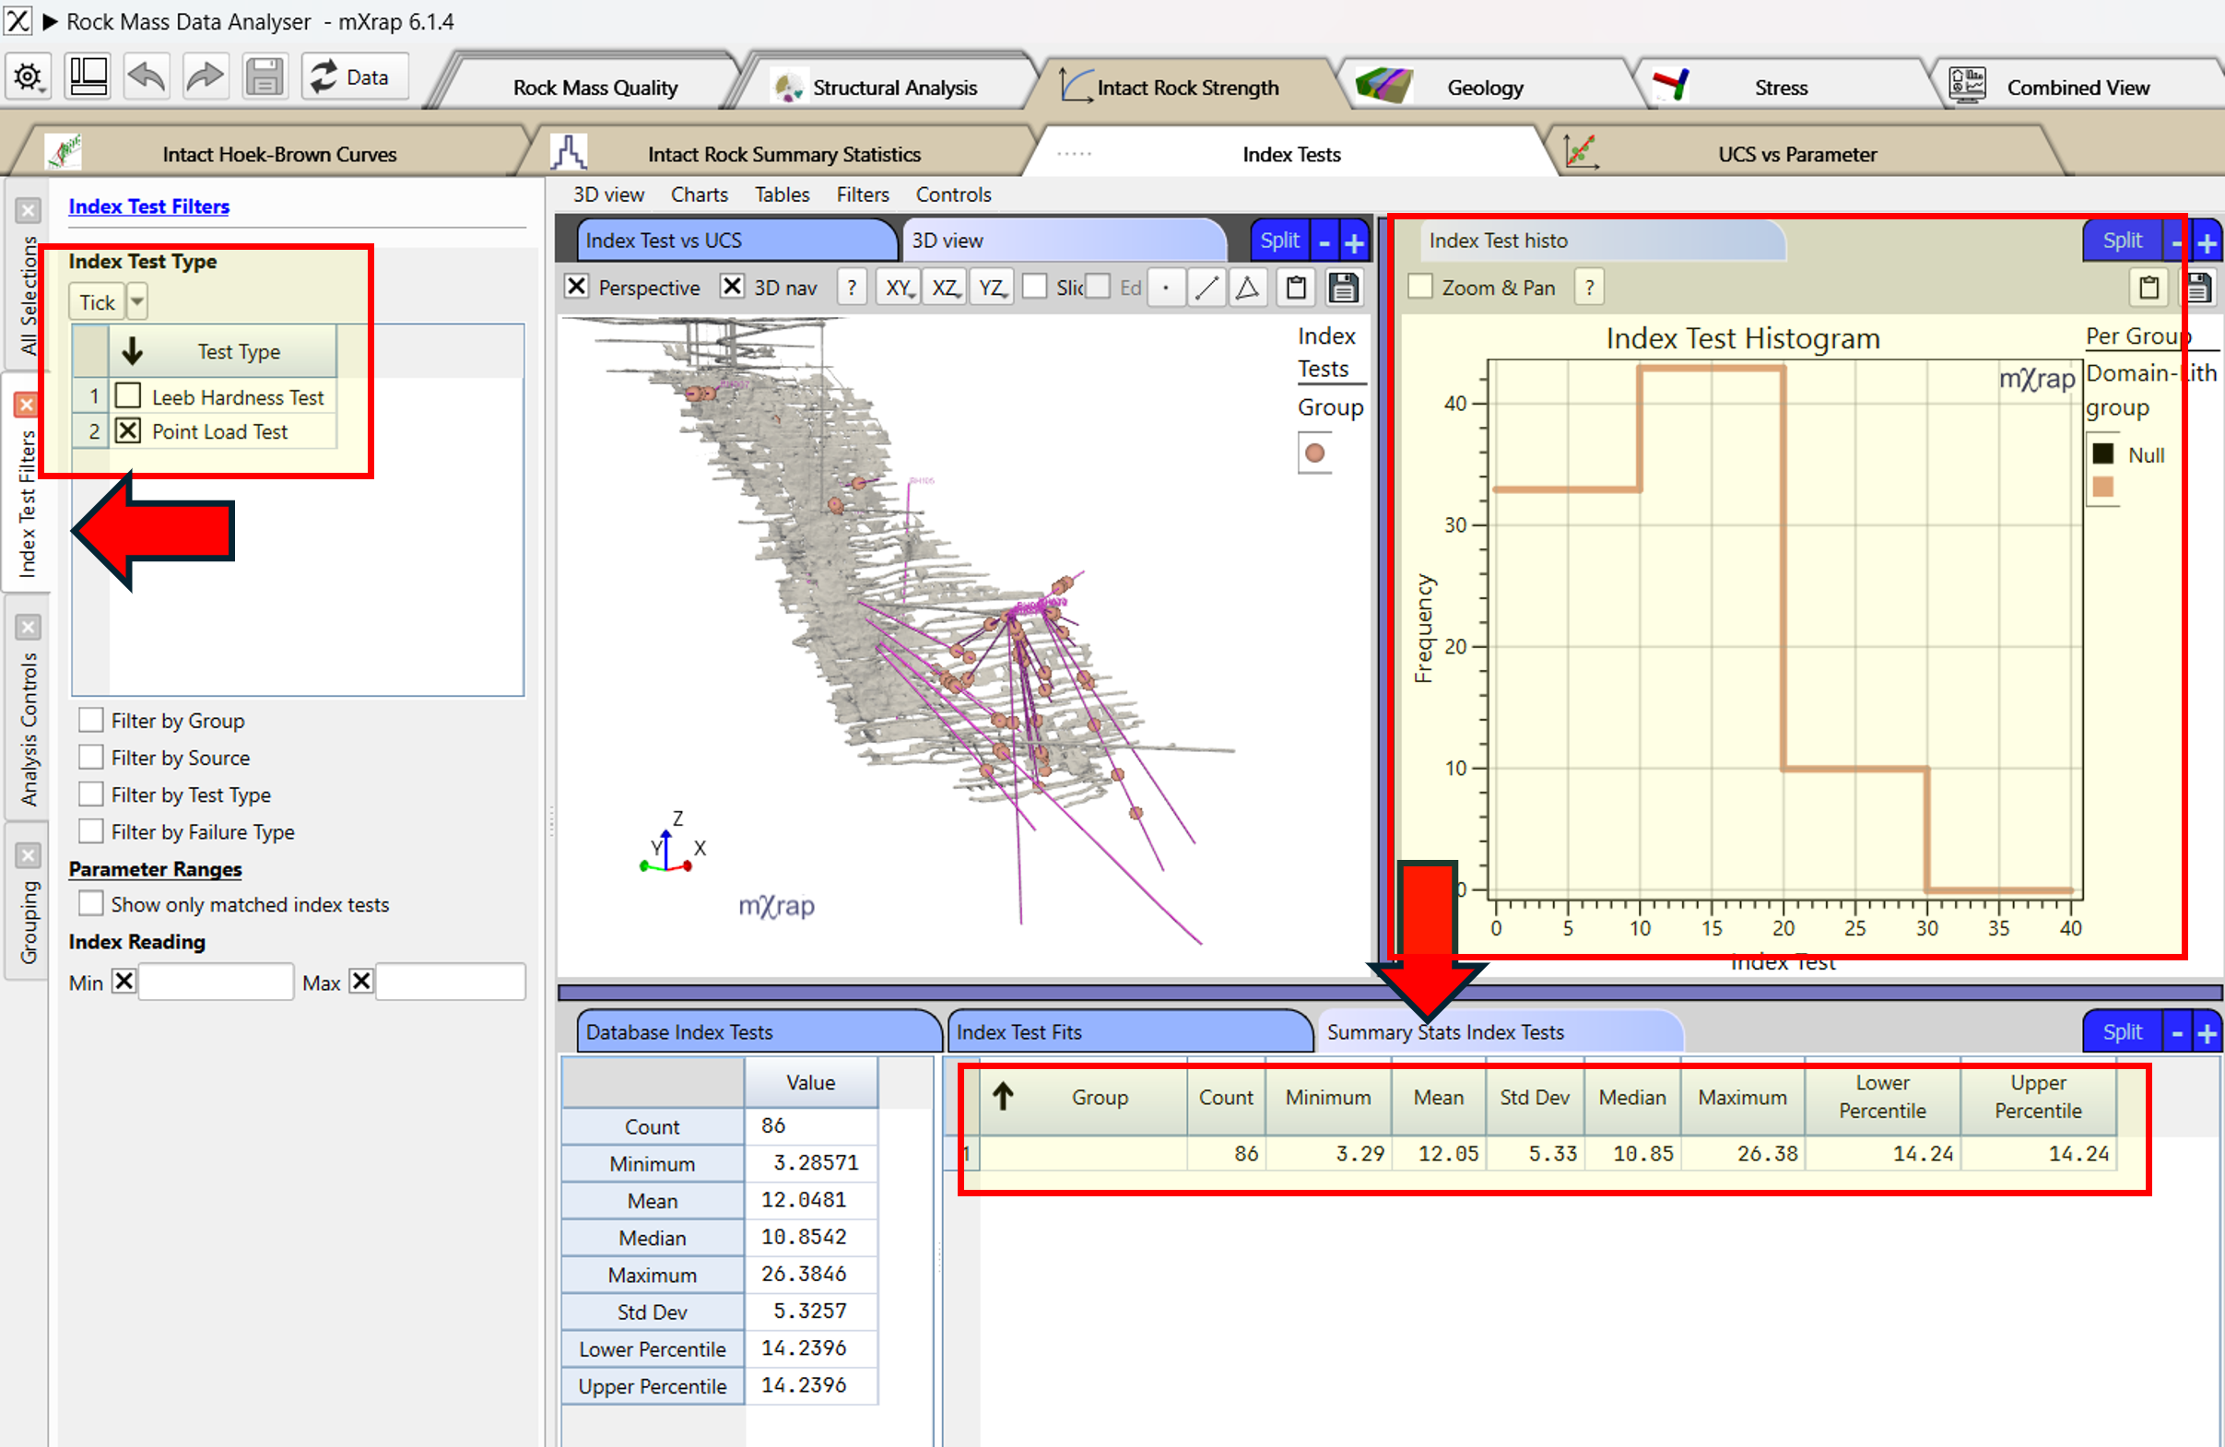Tick the Leeb Hardness Test checkbox
Image resolution: width=2225 pixels, height=1447 pixels.
tap(128, 396)
